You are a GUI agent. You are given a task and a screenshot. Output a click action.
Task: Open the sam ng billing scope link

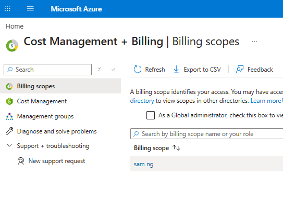click(144, 164)
